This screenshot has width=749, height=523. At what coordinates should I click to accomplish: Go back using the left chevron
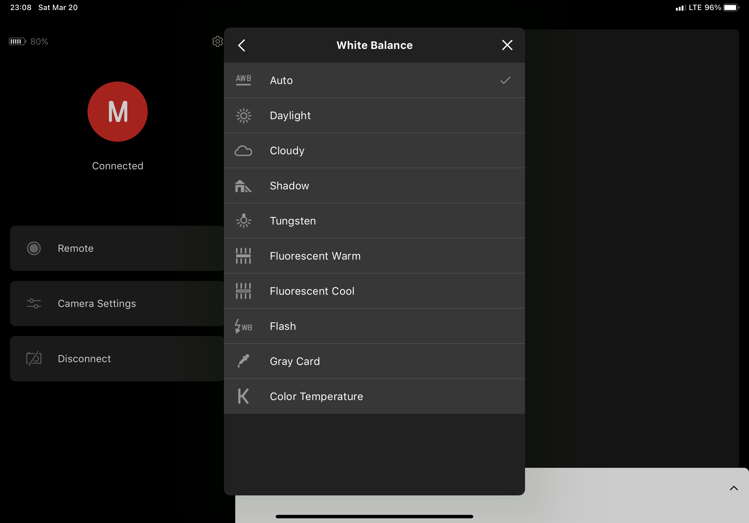(242, 45)
